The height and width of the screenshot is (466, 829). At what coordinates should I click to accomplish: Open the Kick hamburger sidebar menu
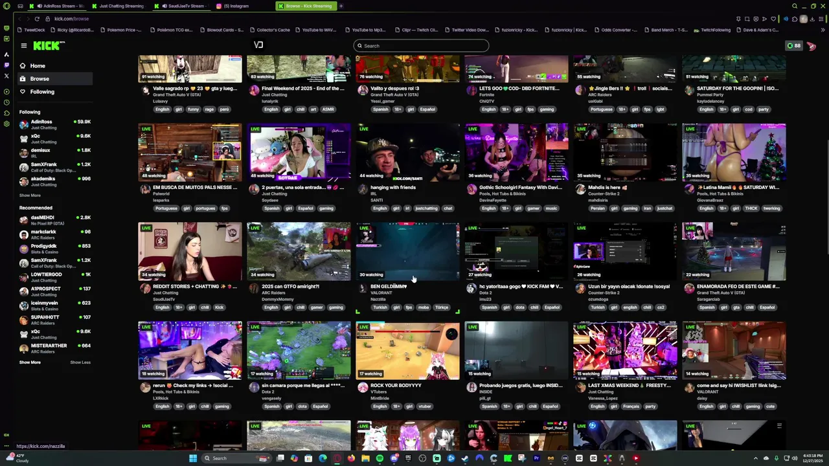pyautogui.click(x=23, y=45)
